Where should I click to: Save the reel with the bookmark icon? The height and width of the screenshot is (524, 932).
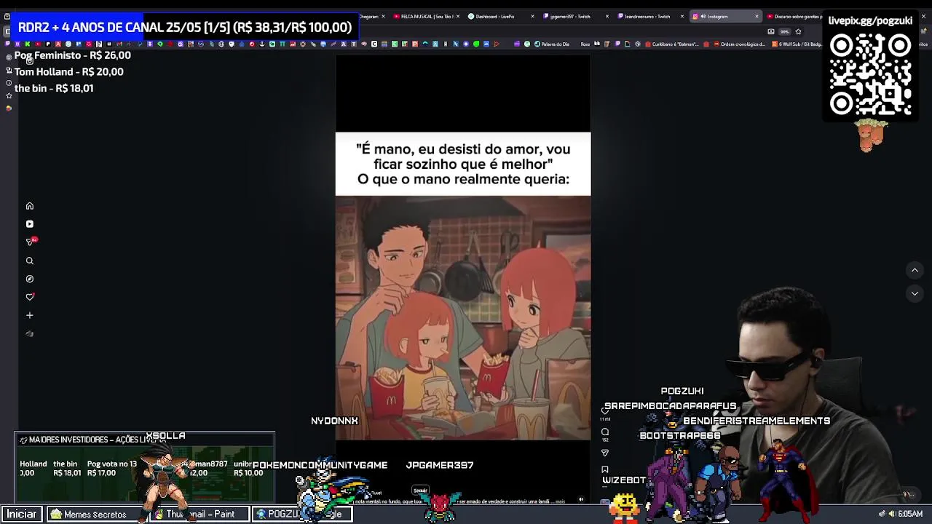tap(604, 469)
